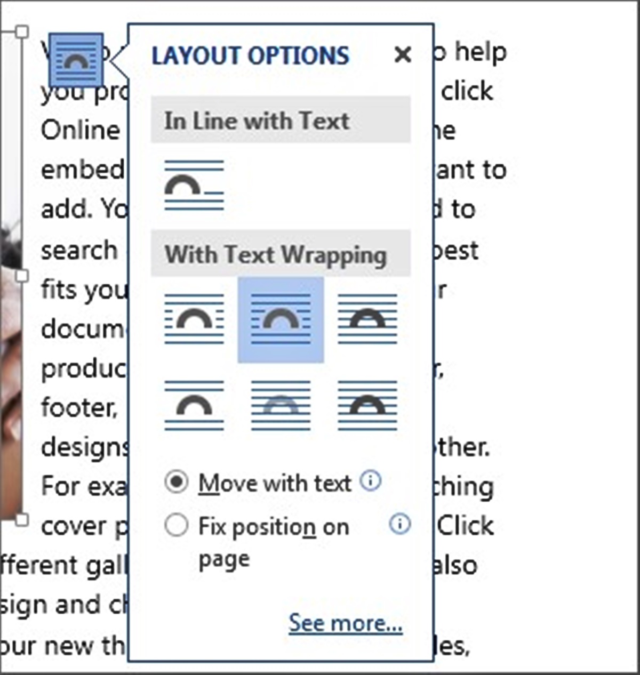Set wrapping to Behind Text

point(281,406)
